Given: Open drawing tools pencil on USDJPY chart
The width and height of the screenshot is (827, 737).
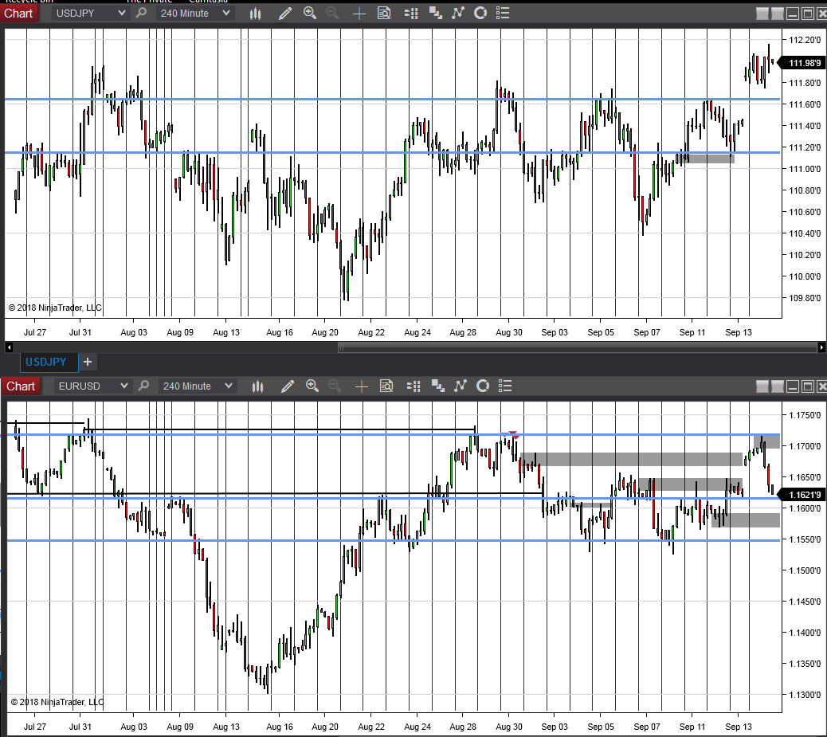Looking at the screenshot, I should 285,14.
